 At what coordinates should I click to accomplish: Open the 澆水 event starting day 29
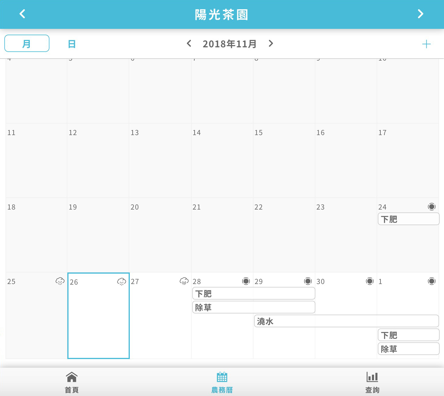pyautogui.click(x=346, y=321)
